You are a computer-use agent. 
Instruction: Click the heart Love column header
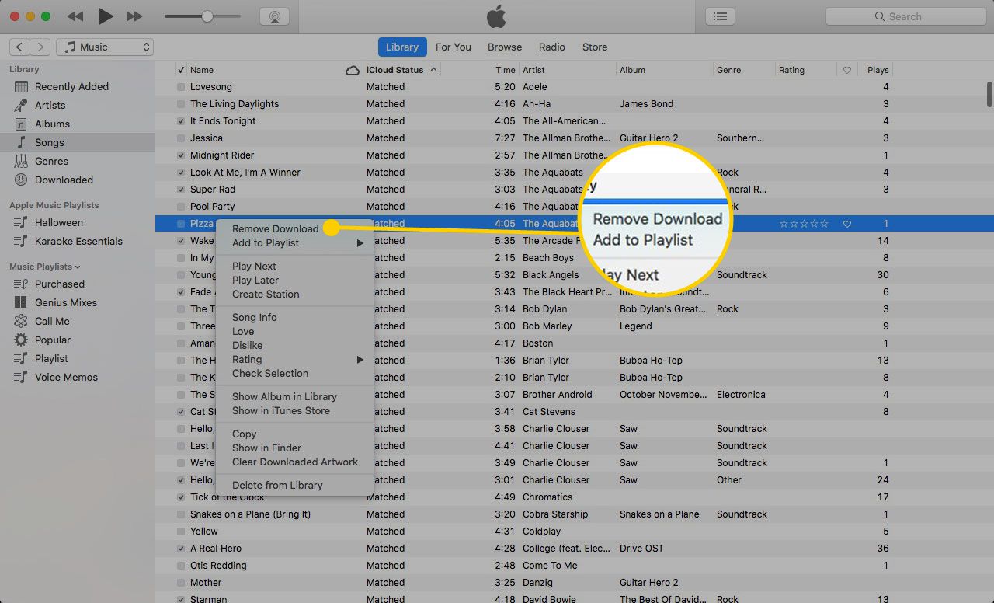(847, 70)
